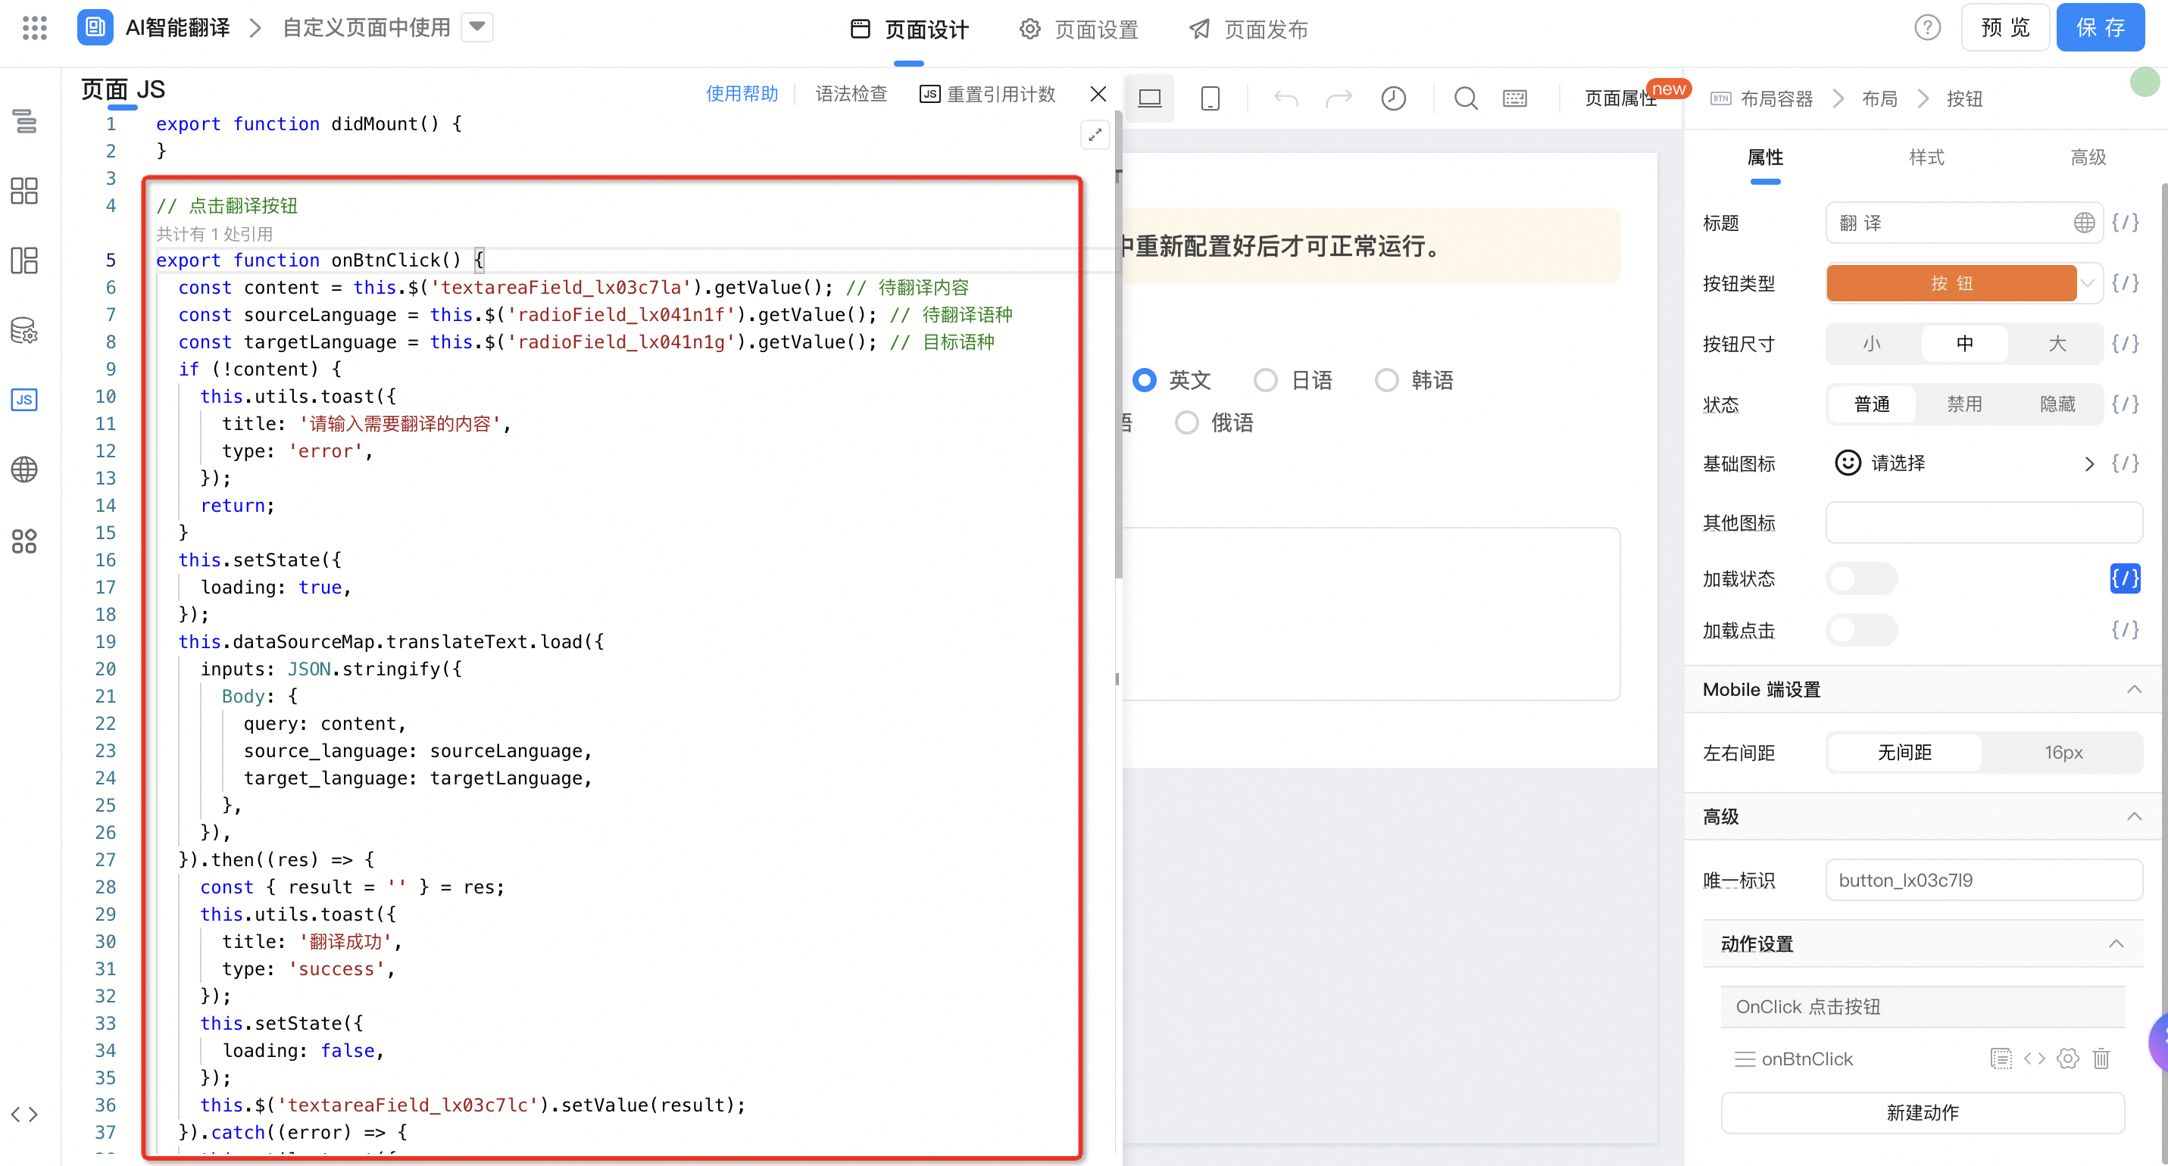Switch to desktop preview device icon
Screen dimensions: 2168x1166
[x=1150, y=98]
